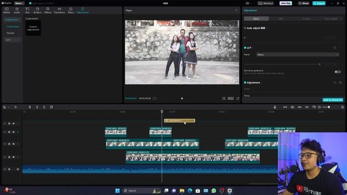Switch to the Color wheel tab
Image resolution: width=347 pixels, height=195 pixels.
[x=331, y=19]
